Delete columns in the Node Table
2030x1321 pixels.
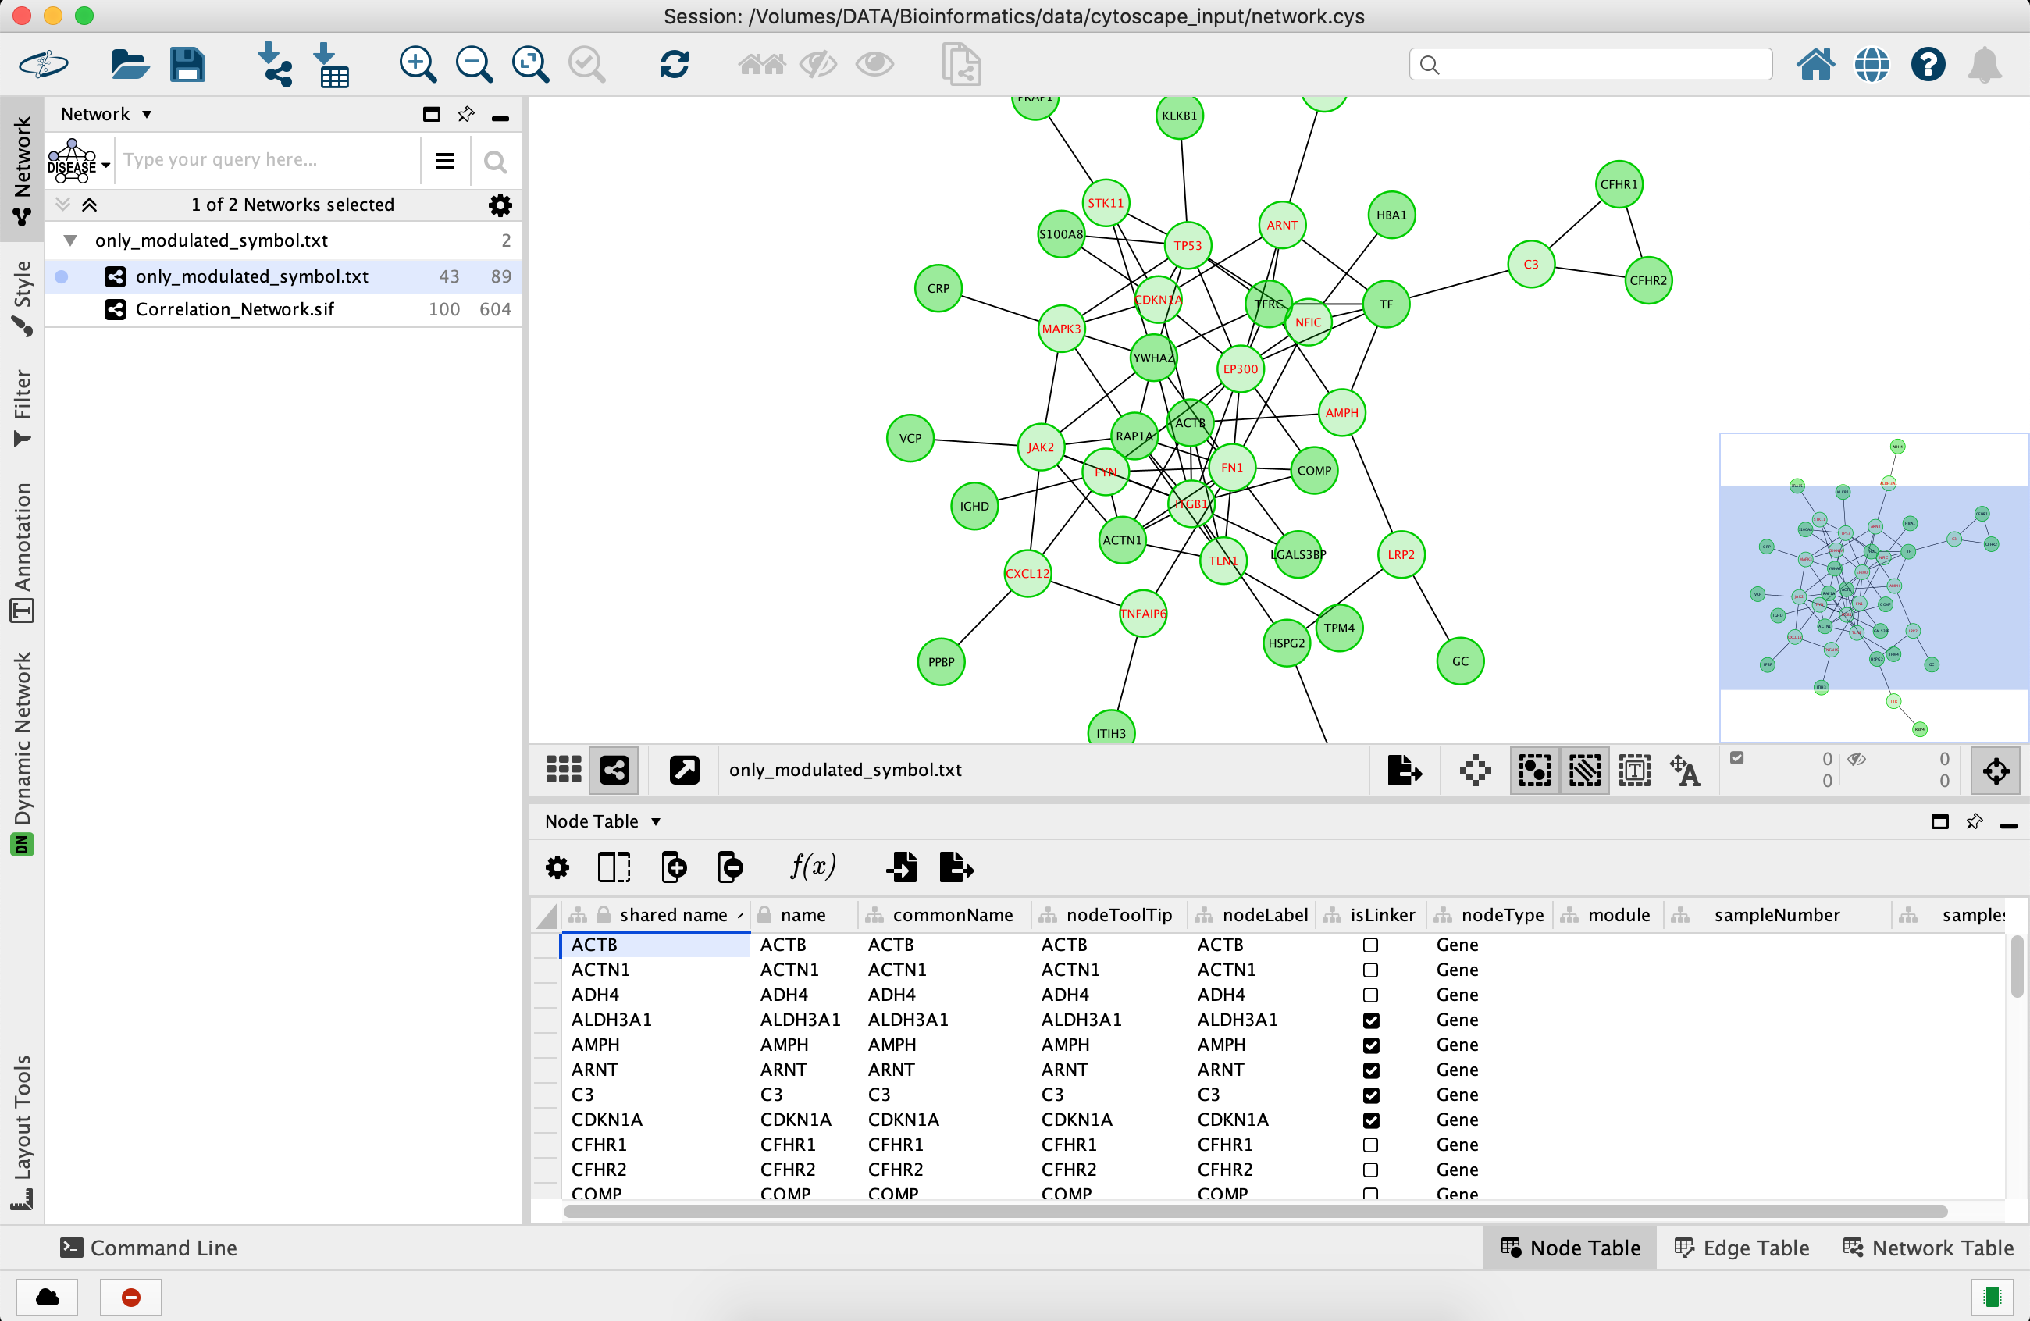(730, 867)
